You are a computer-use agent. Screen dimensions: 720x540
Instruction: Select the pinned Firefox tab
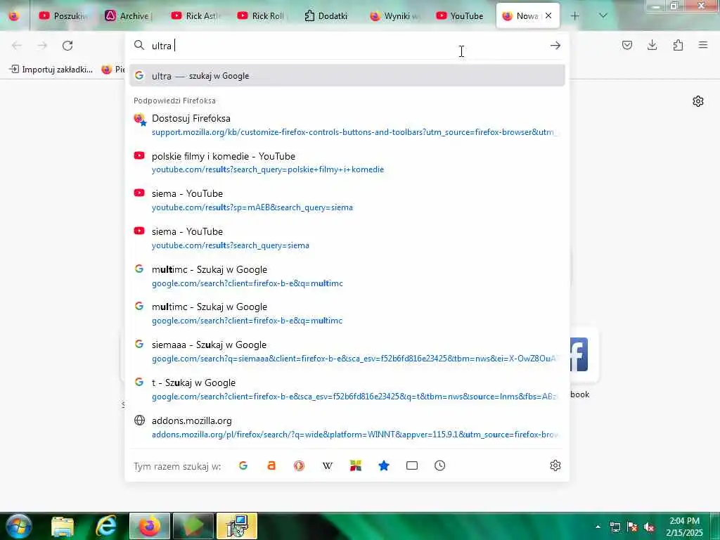click(x=14, y=16)
